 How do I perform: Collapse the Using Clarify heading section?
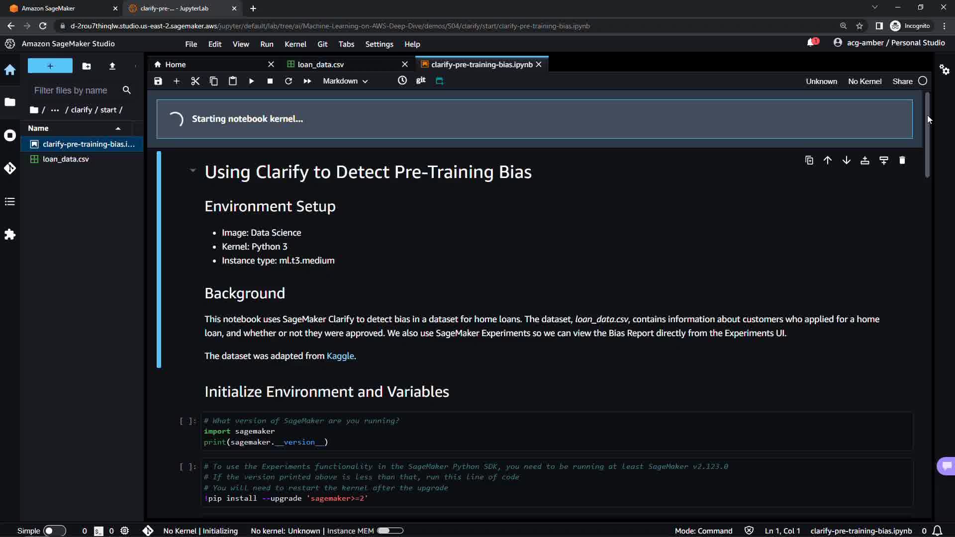(193, 171)
